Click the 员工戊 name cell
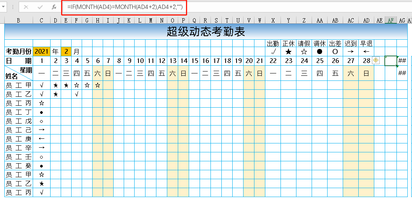This screenshot has width=412, height=199. click(19, 121)
